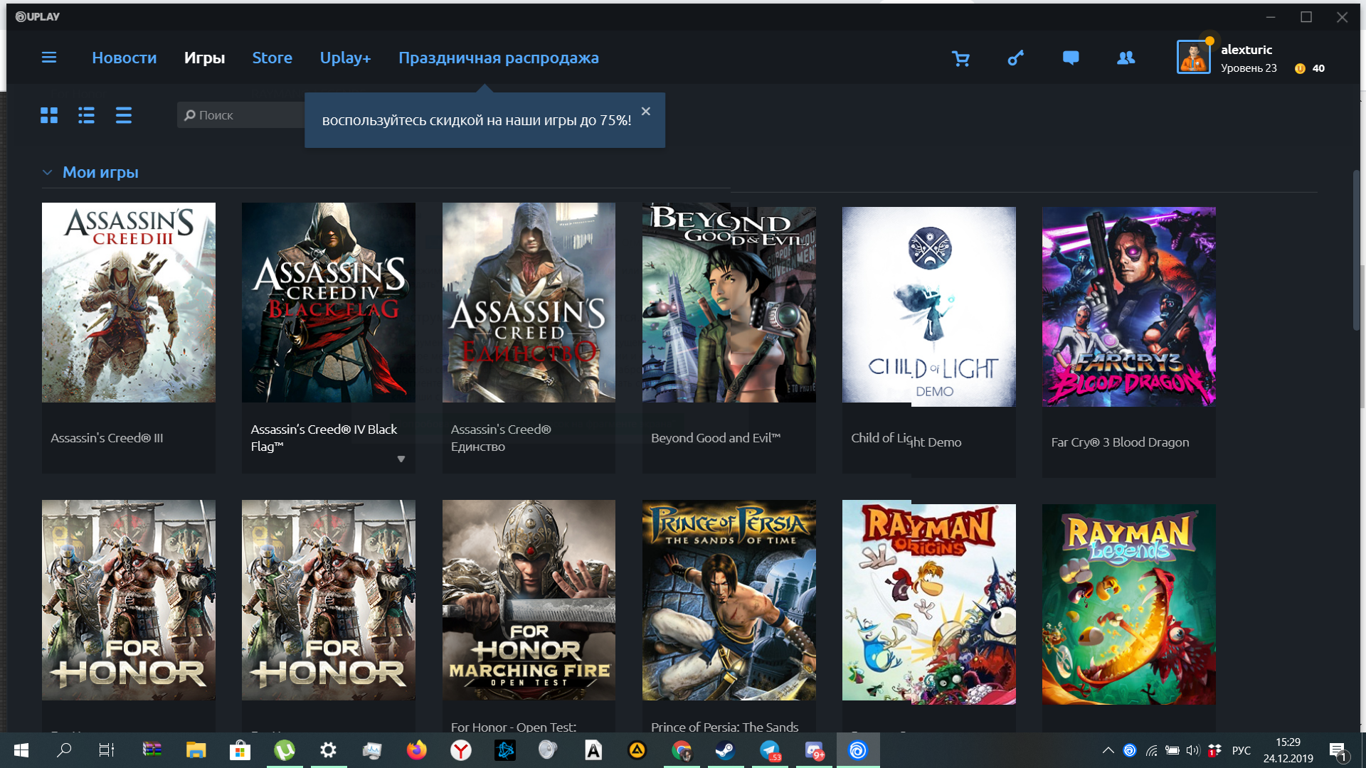Open the Новости tab
Screen dimensions: 1366x768
(x=124, y=58)
